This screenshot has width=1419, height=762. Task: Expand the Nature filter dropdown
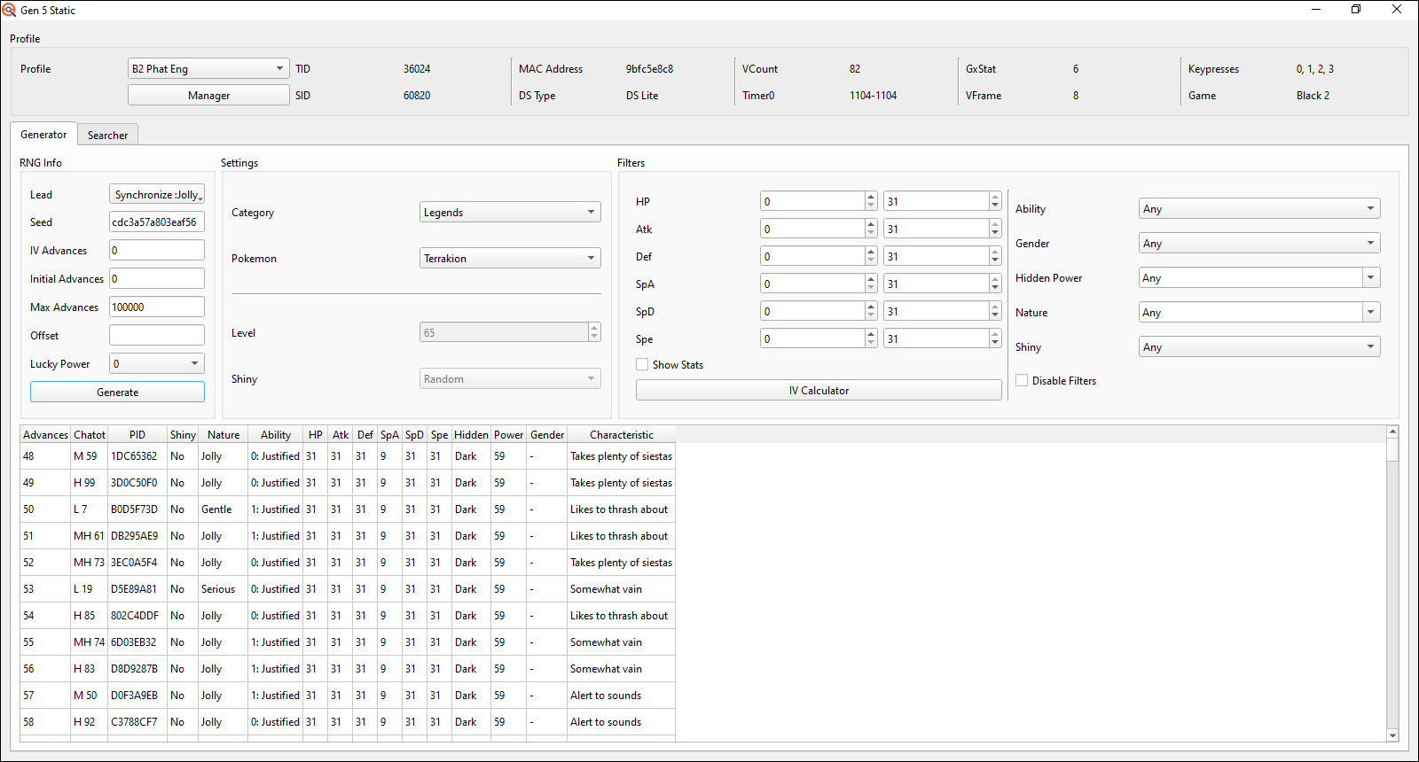(1258, 313)
